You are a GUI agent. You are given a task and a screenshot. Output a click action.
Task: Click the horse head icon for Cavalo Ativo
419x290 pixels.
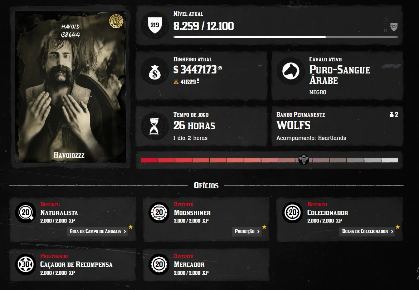pyautogui.click(x=291, y=71)
